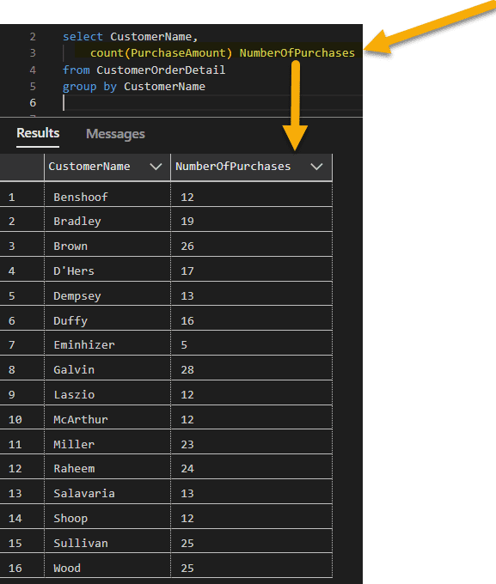Image resolution: width=496 pixels, height=584 pixels.
Task: Click the Sullivan customer cell
Action: (x=107, y=543)
